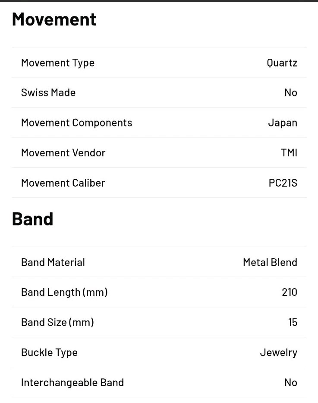Select the Movement section heading
This screenshot has width=318, height=403.
click(54, 19)
